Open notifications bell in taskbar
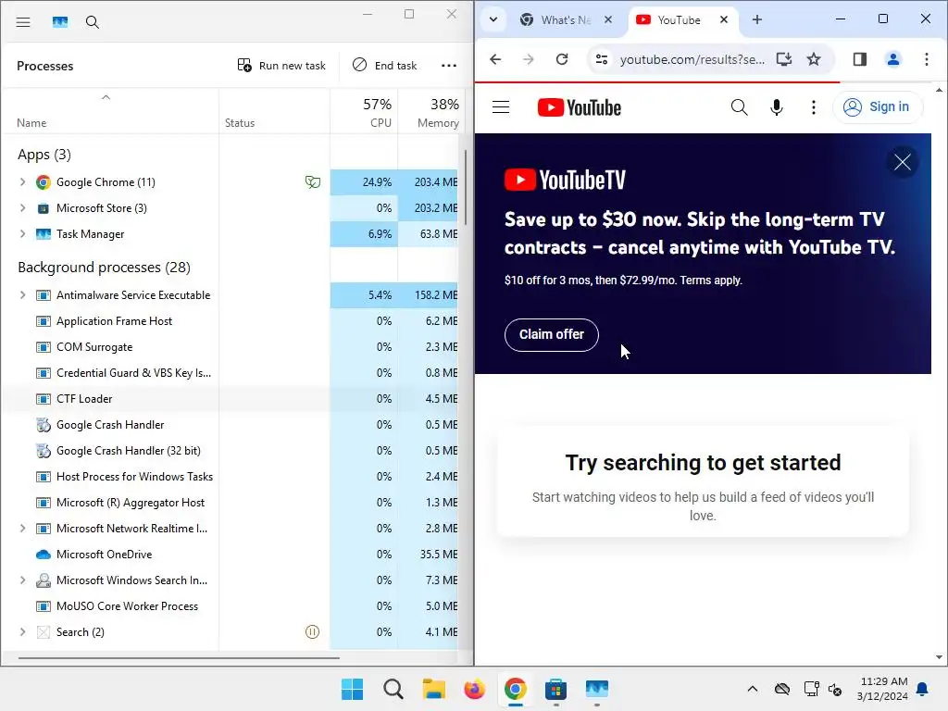This screenshot has width=948, height=711. pyautogui.click(x=923, y=689)
